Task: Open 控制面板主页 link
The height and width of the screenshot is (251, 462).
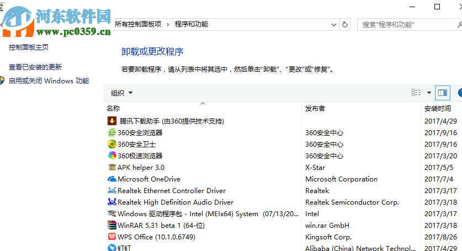Action: tap(29, 47)
